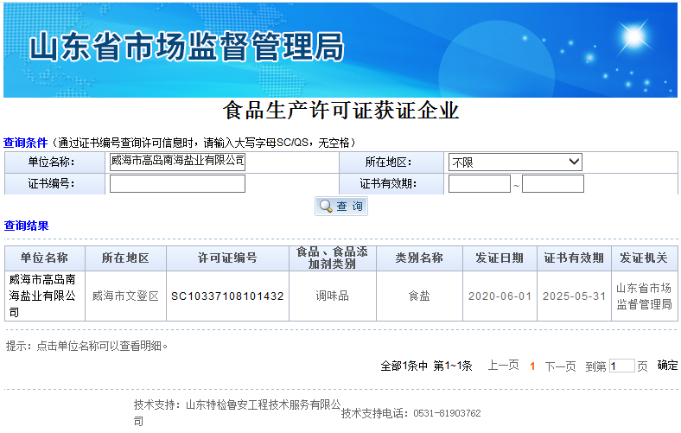Click the 许可证编号 column header
This screenshot has height=433, width=681.
[227, 258]
